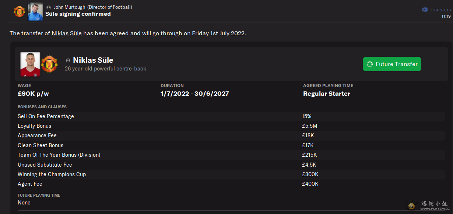Open the Transfers category tag
The width and height of the screenshot is (453, 214).
(x=436, y=10)
